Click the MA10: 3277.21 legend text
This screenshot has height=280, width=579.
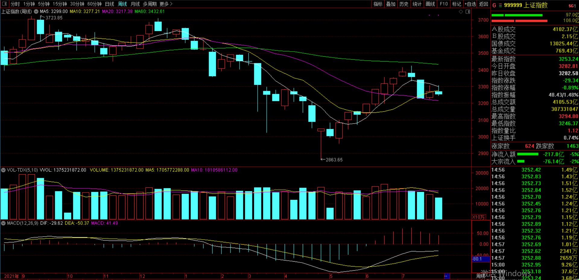click(85, 11)
